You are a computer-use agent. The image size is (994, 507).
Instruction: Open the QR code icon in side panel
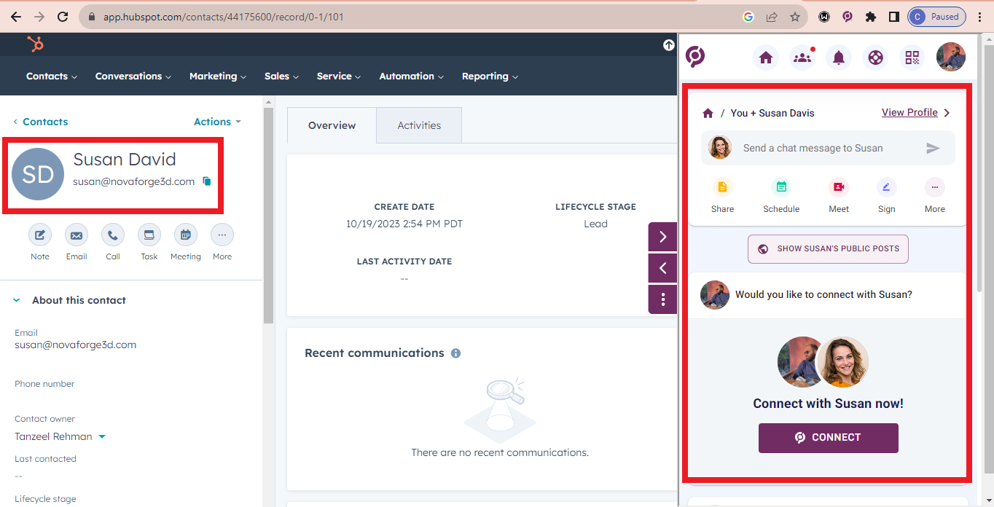(x=912, y=58)
